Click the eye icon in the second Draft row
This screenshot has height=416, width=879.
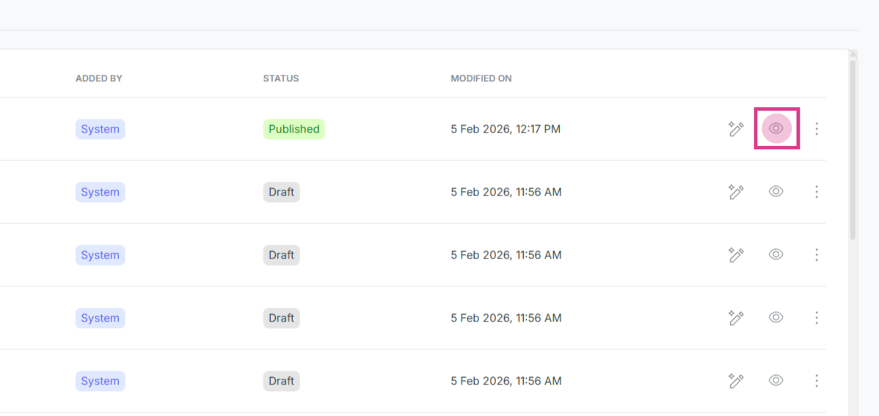tap(776, 255)
